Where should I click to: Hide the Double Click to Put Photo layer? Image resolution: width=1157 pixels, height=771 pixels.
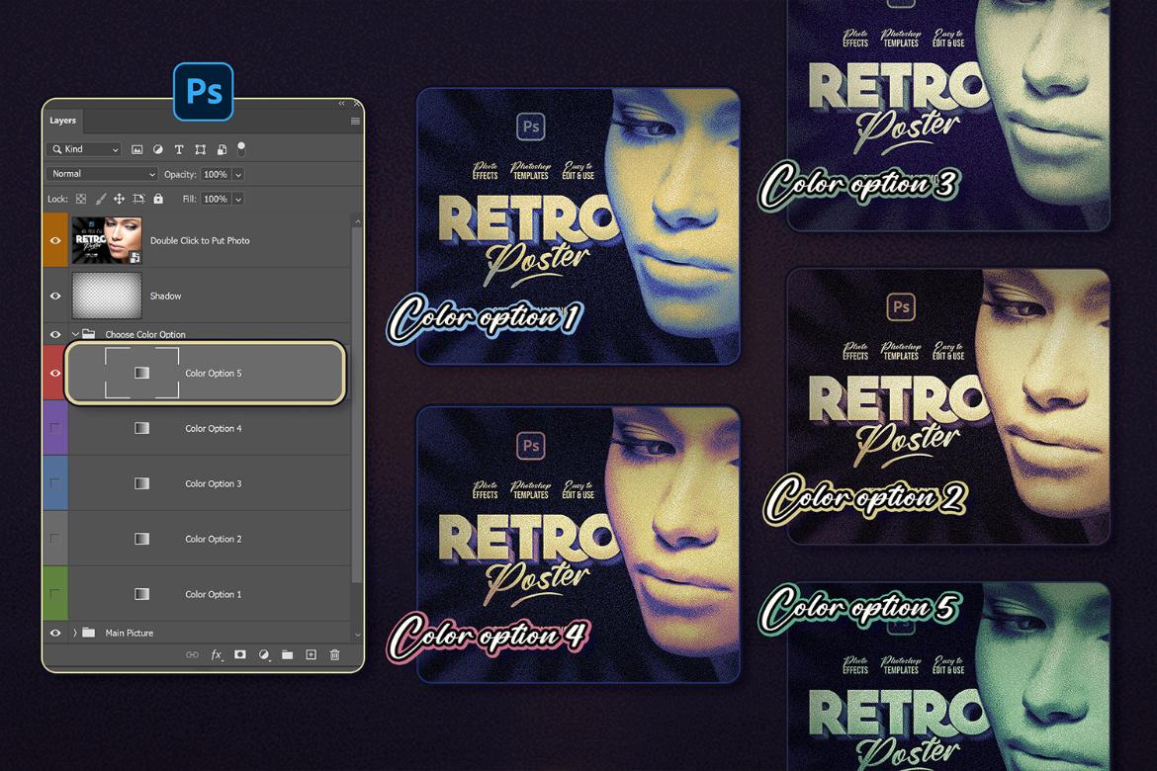(x=55, y=240)
